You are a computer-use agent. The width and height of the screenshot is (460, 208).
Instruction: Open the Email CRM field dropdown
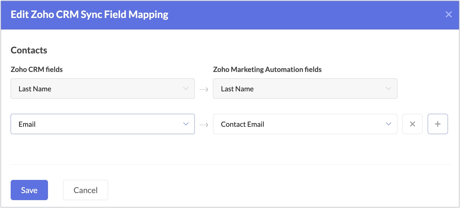pos(103,124)
